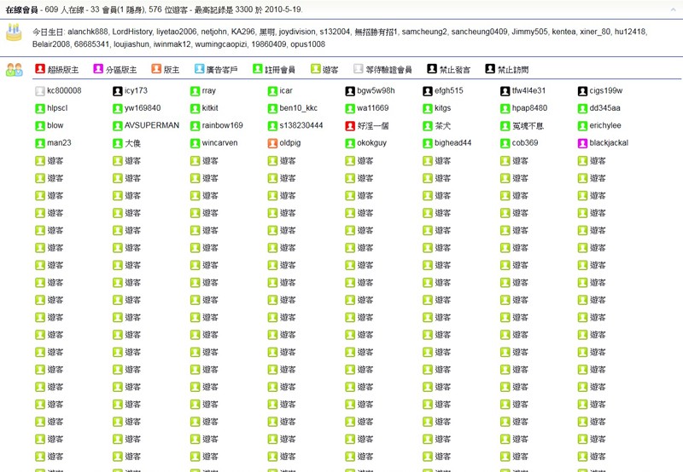Screen dimensions: 683x472
Task: Open online member wa11669's profile
Action: pyautogui.click(x=373, y=108)
